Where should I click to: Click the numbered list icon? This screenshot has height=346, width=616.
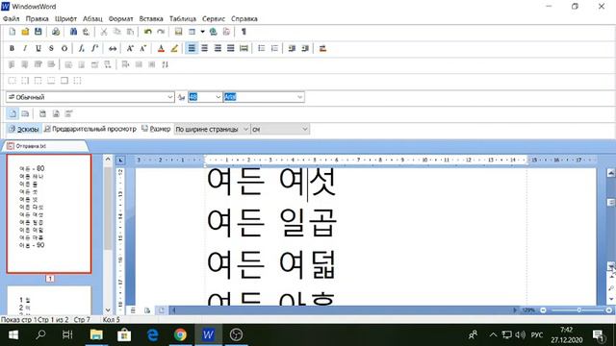coord(274,48)
